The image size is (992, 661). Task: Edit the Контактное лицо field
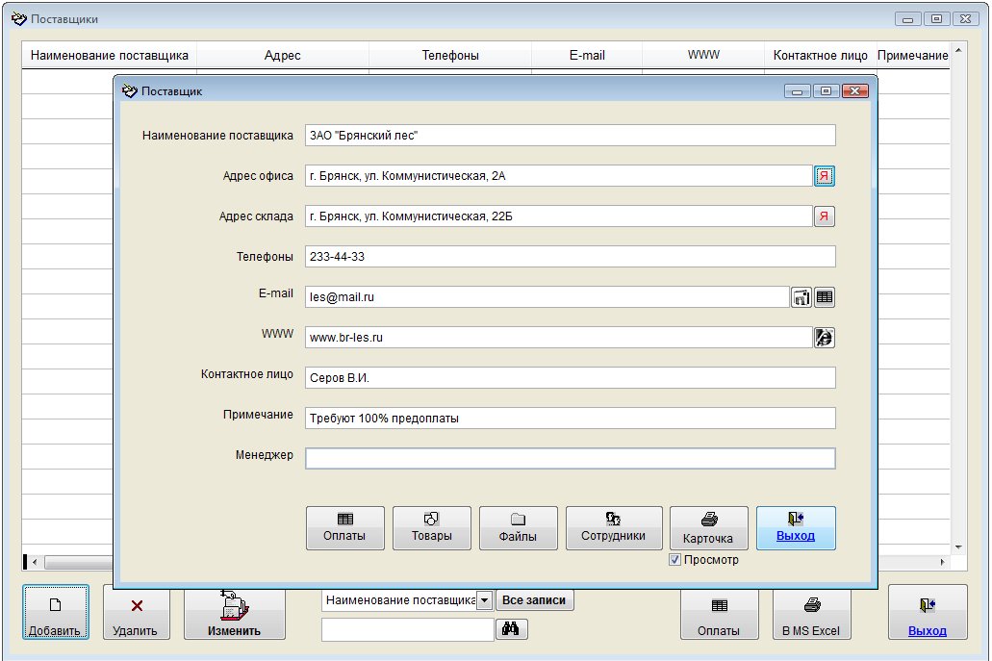(x=570, y=378)
